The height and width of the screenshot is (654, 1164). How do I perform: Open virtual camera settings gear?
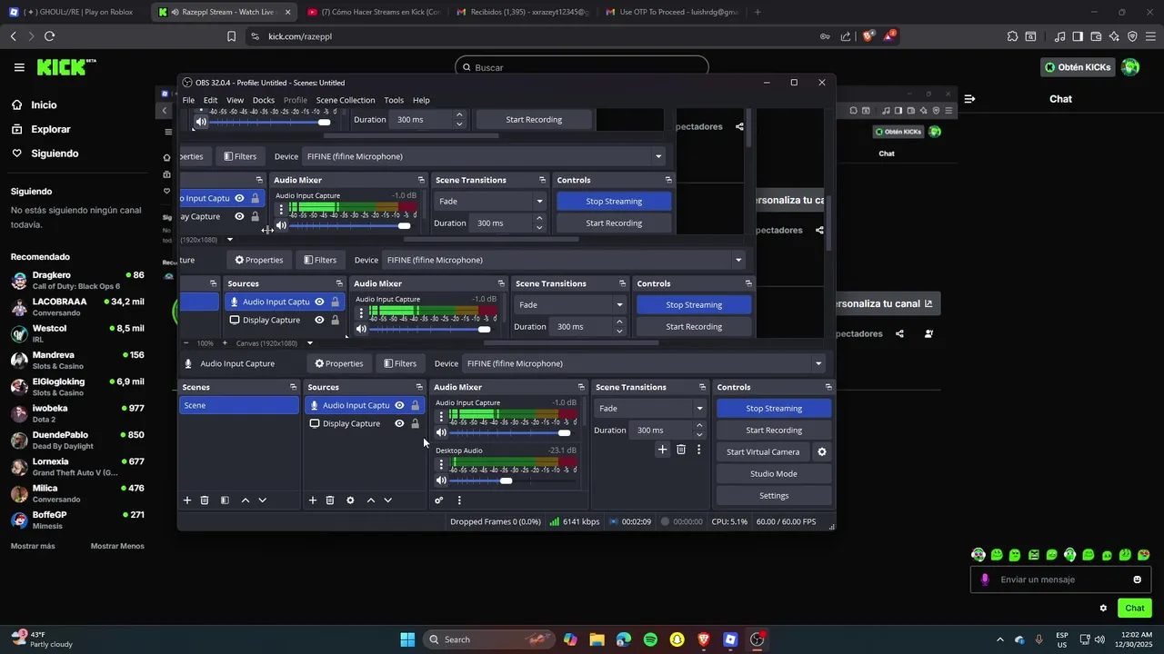tap(822, 451)
